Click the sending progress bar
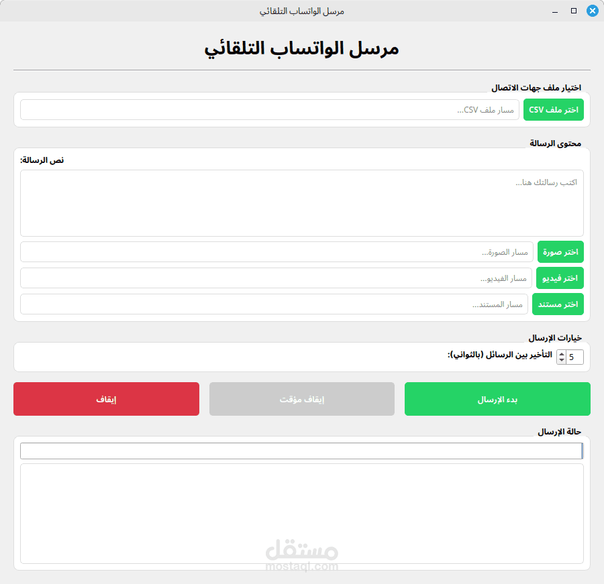This screenshot has width=604, height=584. [x=301, y=451]
